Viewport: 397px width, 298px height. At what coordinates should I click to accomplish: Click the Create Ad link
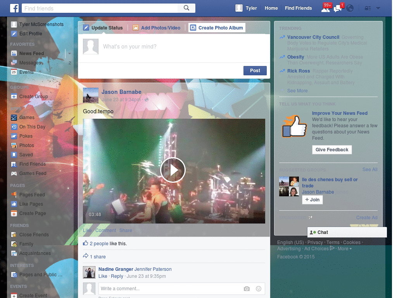coord(367,218)
